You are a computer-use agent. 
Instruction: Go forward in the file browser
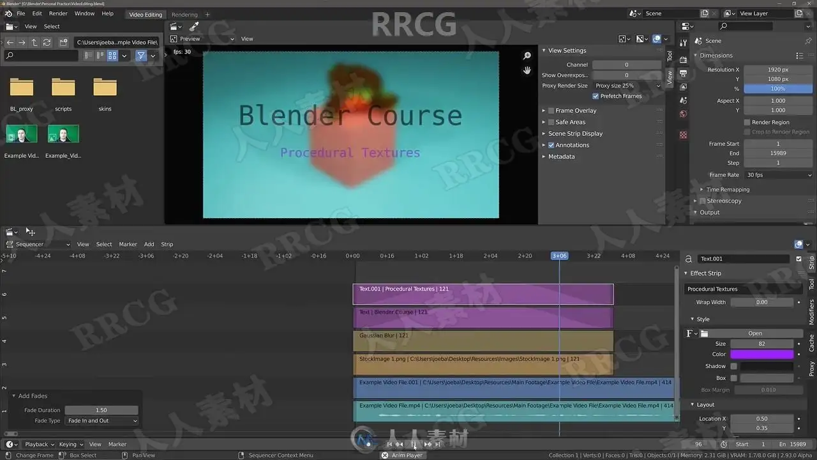click(22, 42)
